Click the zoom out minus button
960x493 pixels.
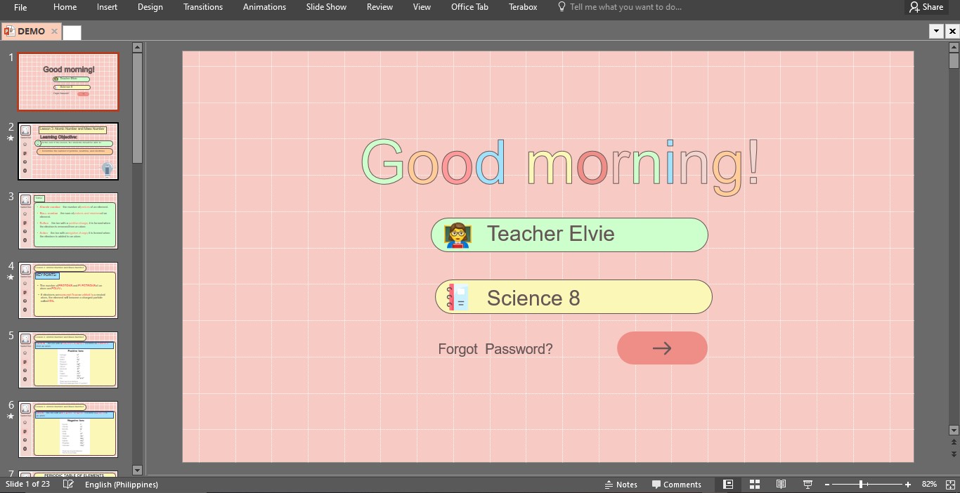[827, 485]
